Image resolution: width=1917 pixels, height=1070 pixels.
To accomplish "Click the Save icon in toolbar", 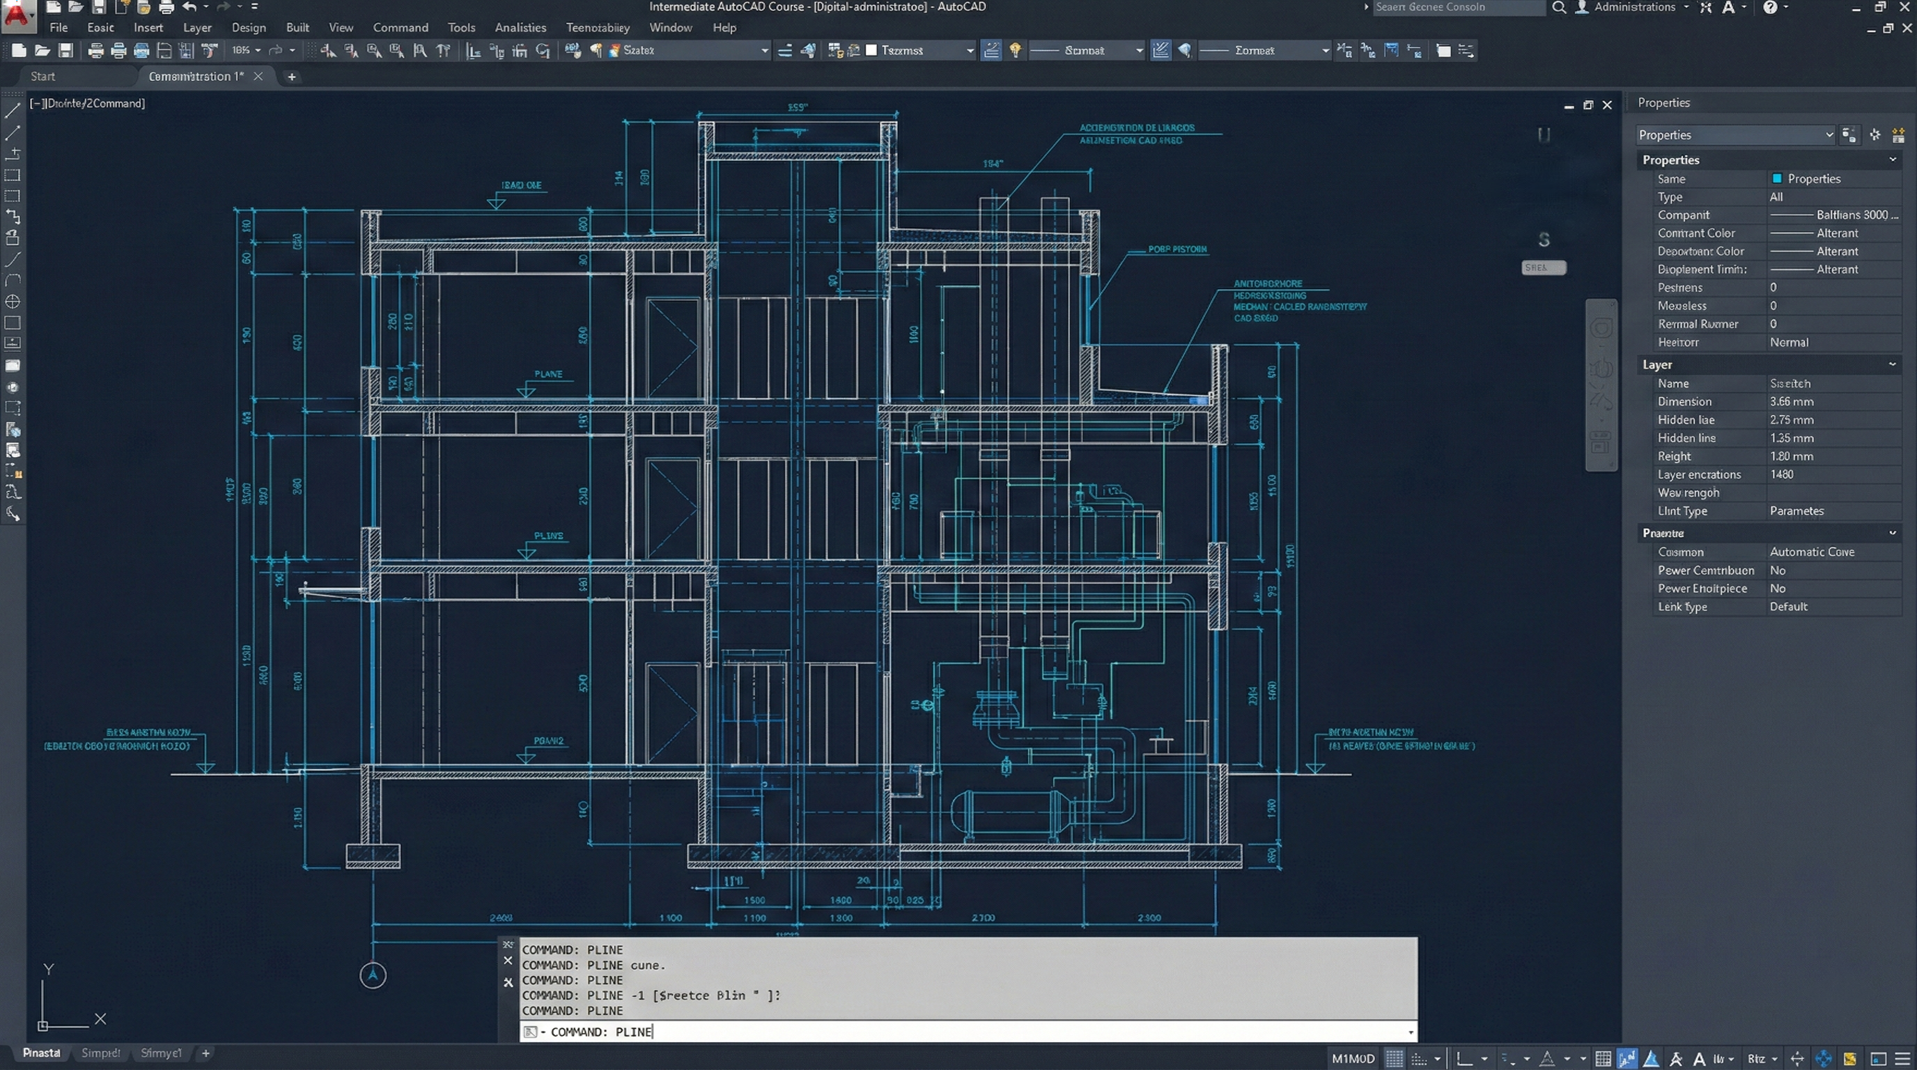I will 66,51.
